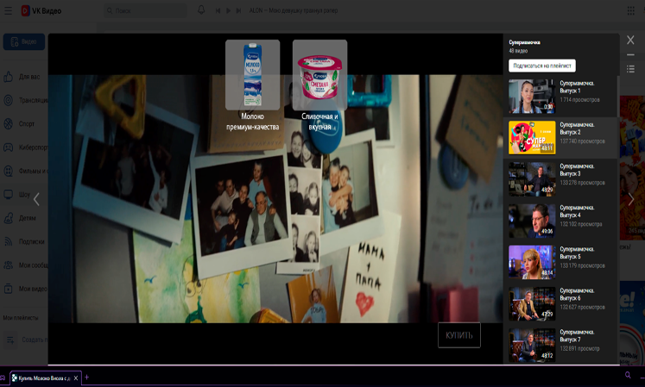Close the video overlay with the X

click(x=630, y=41)
